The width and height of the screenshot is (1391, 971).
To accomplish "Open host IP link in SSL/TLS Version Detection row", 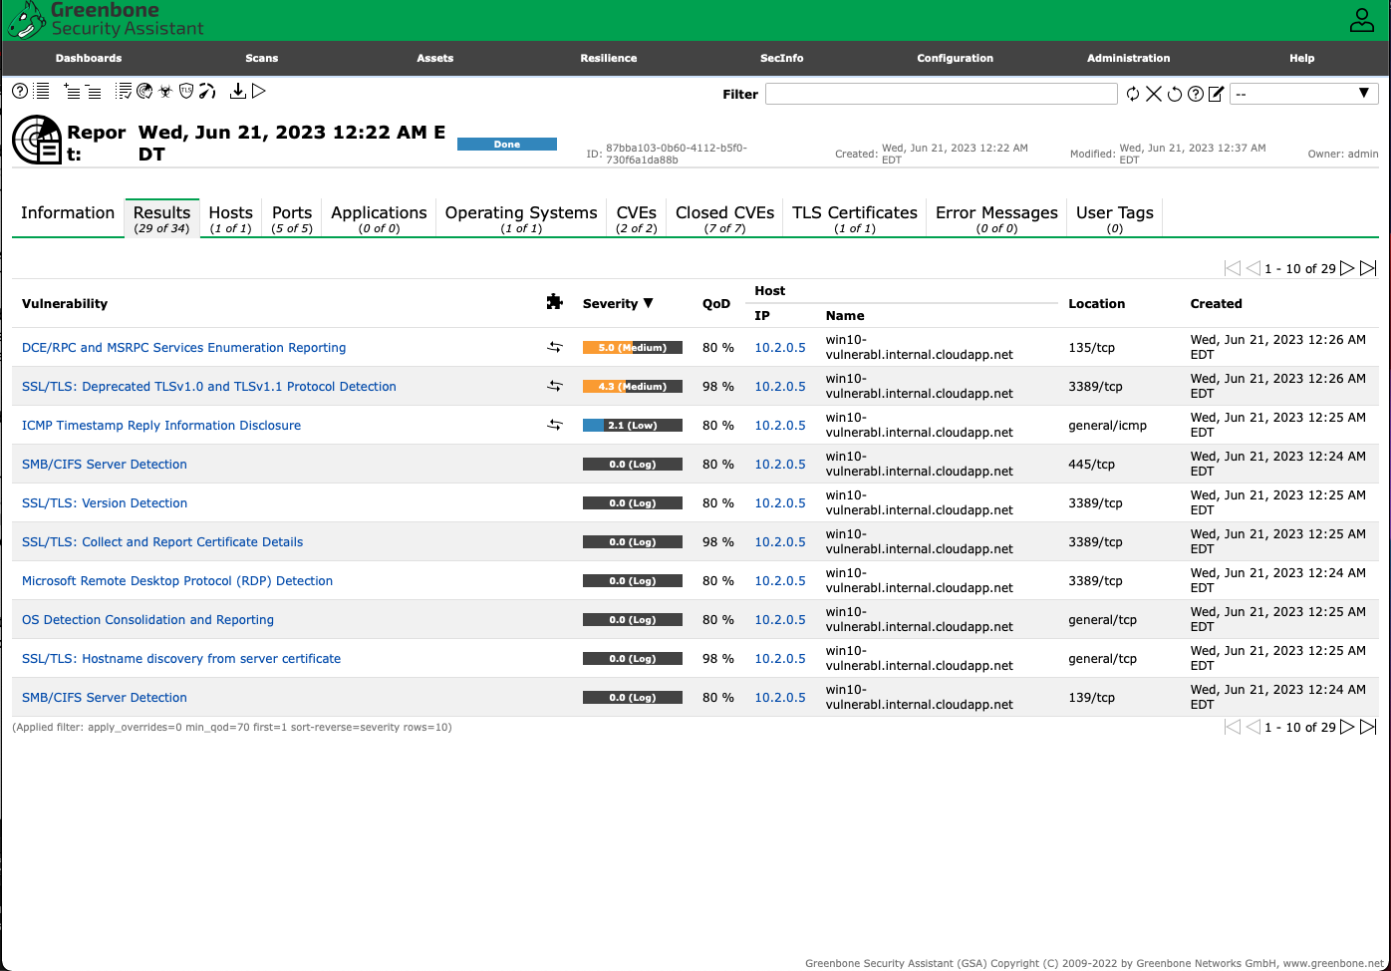I will point(780,503).
